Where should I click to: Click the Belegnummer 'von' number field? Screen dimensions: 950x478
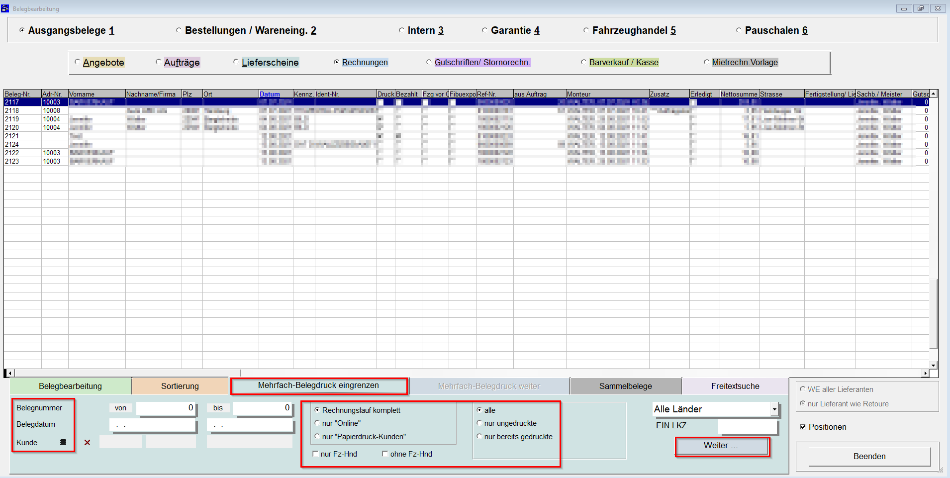166,408
